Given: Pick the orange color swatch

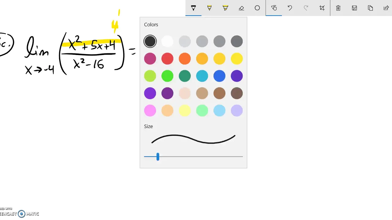Looking at the screenshot, I should click(x=185, y=59).
